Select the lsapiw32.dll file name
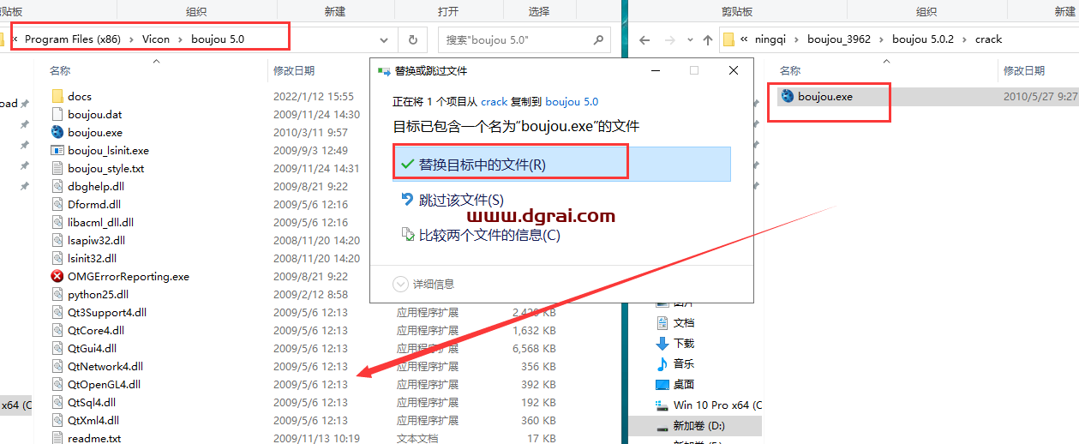Viewport: 1079px width, 444px height. [x=96, y=240]
